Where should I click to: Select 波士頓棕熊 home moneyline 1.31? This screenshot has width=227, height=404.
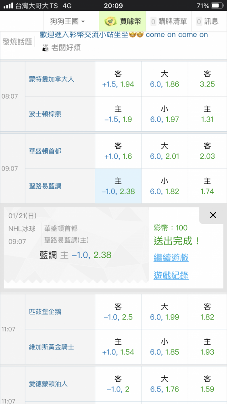[207, 114]
